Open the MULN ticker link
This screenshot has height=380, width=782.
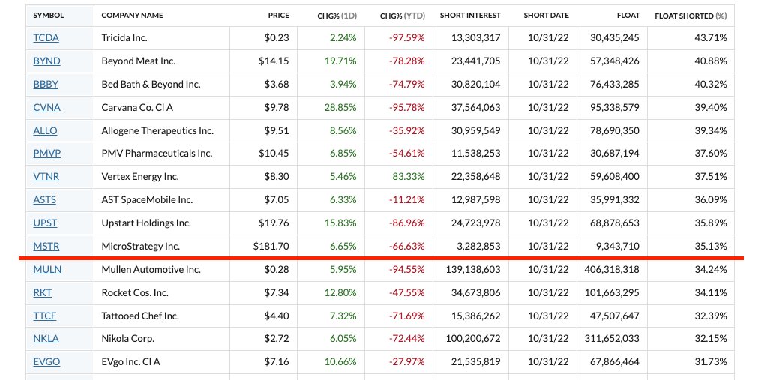point(47,270)
